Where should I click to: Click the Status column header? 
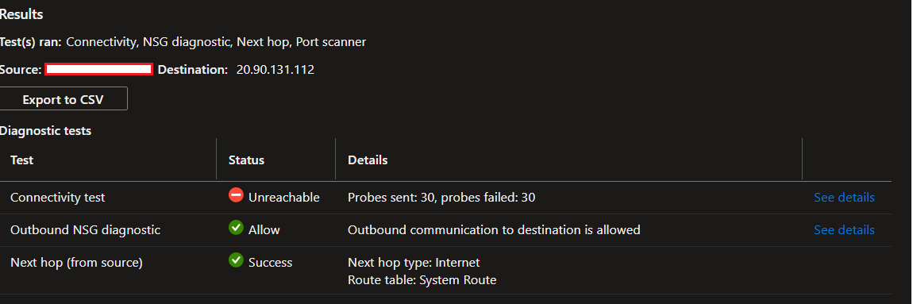tap(246, 160)
